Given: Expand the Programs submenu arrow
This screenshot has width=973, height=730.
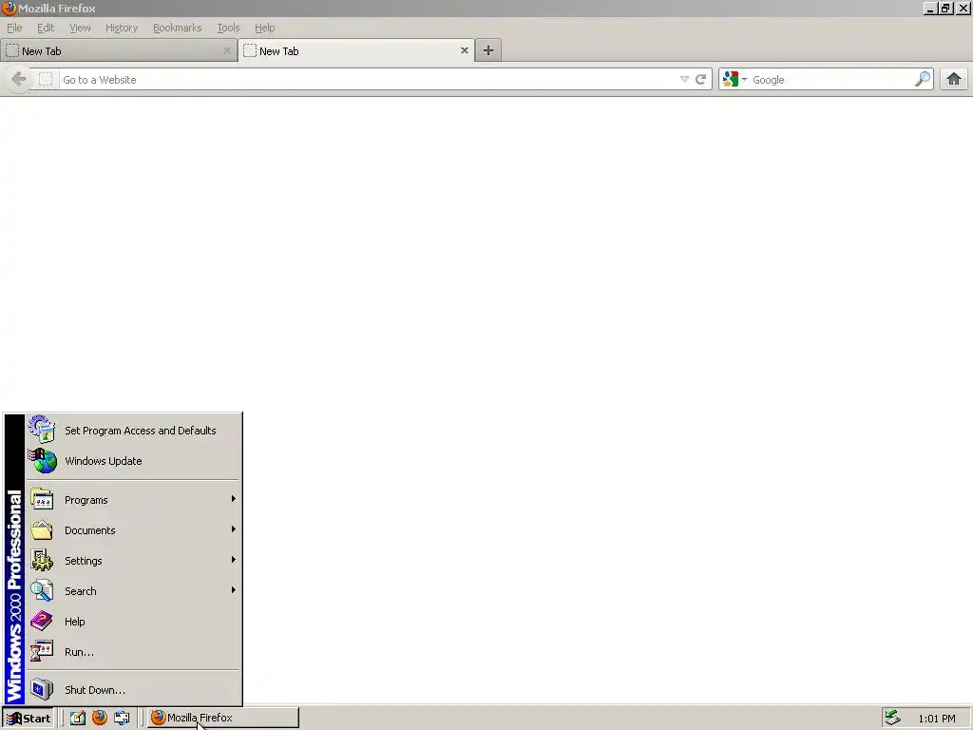Looking at the screenshot, I should 234,499.
